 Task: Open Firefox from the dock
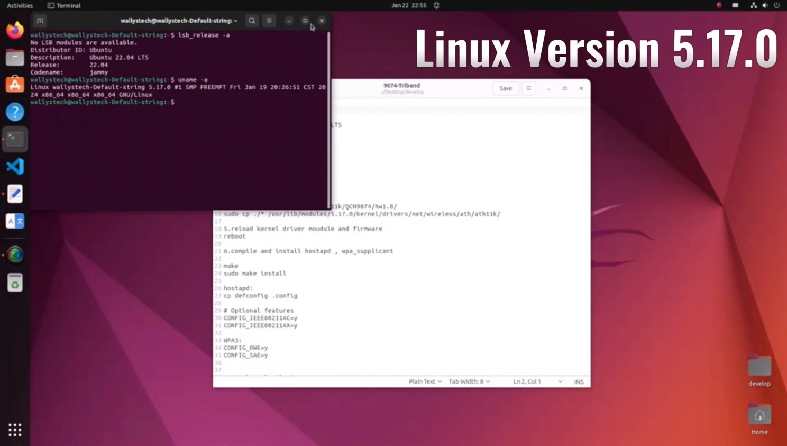click(x=15, y=30)
